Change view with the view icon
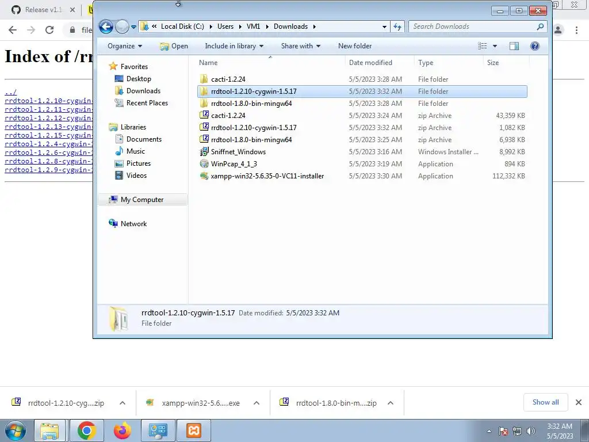The width and height of the screenshot is (589, 442). pos(483,46)
